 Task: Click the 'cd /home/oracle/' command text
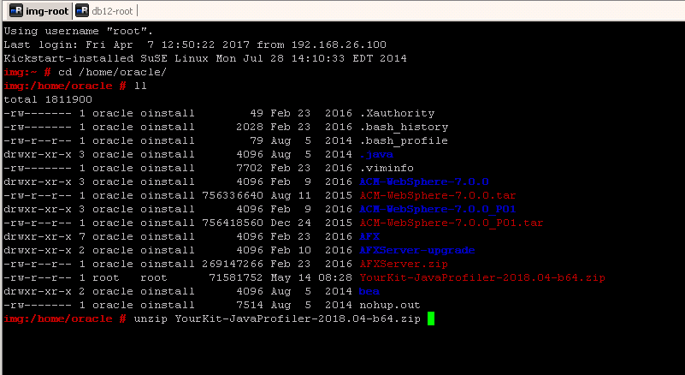pyautogui.click(x=115, y=72)
